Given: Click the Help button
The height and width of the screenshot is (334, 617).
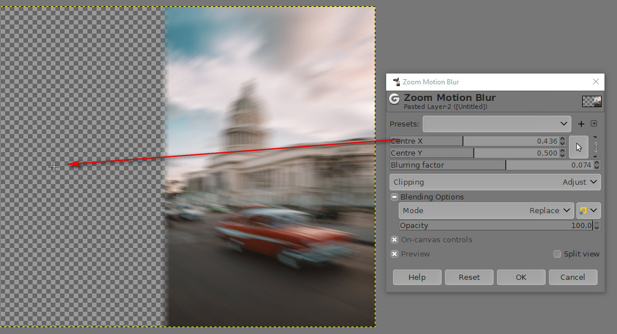Looking at the screenshot, I should tap(417, 277).
